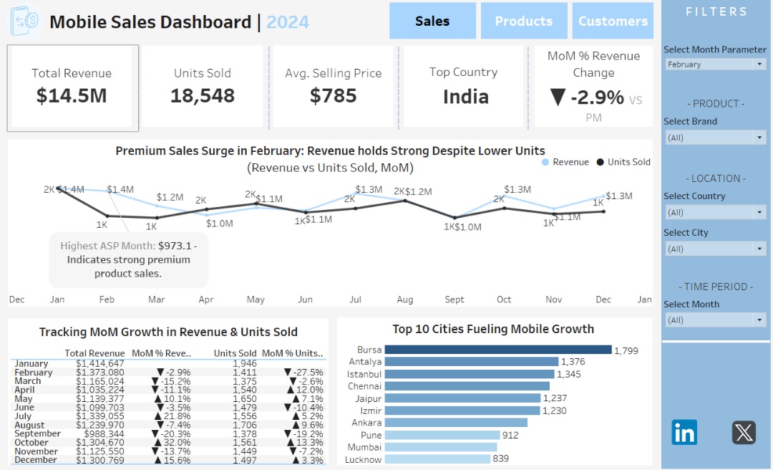Click the Oct $1.3M revenue data point
Viewport: 773px width, 470px height.
coord(504,196)
